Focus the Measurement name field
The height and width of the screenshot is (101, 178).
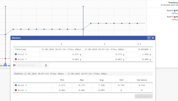[29, 65]
